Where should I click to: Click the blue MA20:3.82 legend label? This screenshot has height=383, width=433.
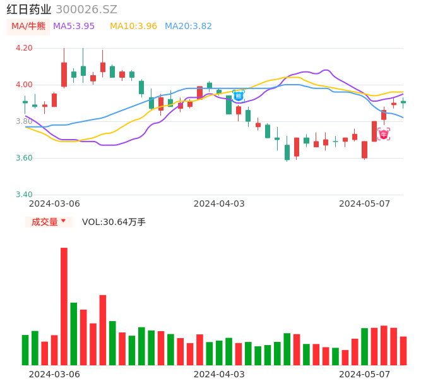188,27
